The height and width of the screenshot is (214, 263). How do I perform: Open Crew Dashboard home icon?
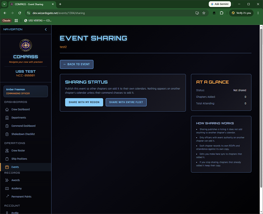[7, 109]
